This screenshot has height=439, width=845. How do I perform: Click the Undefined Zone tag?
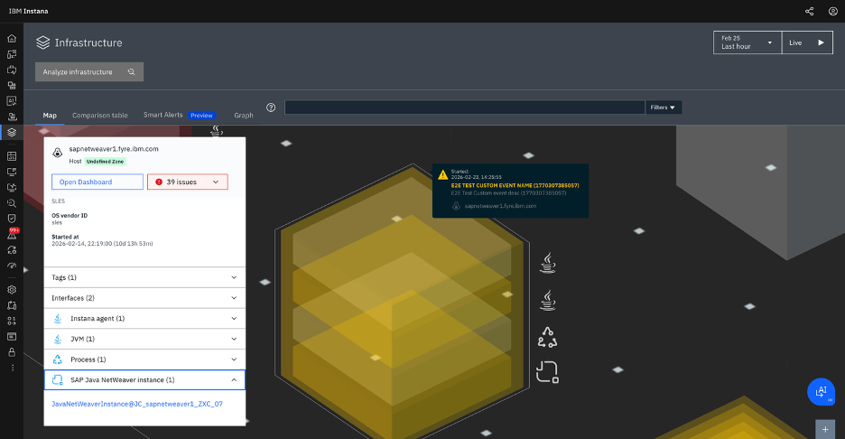[105, 162]
